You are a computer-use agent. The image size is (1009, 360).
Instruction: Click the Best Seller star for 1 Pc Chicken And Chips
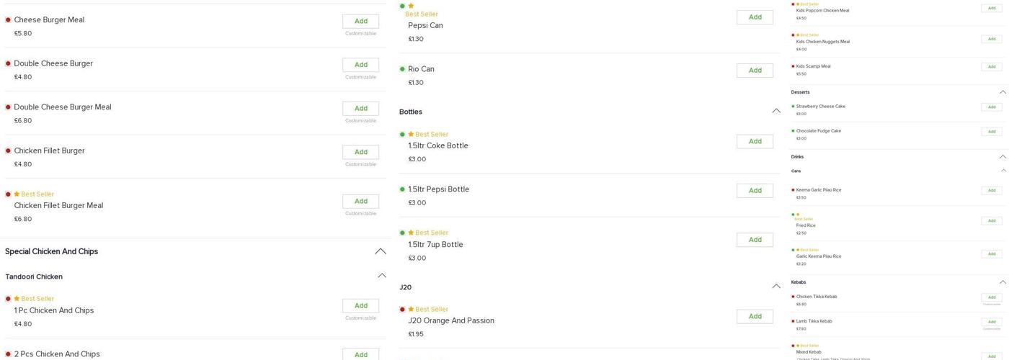pyautogui.click(x=17, y=299)
